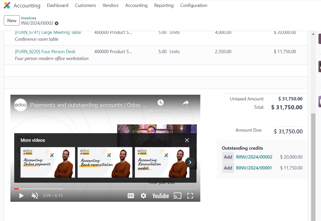Screen dimensions: 321x221
Task: Open Vendors menu
Action: coord(111,5)
